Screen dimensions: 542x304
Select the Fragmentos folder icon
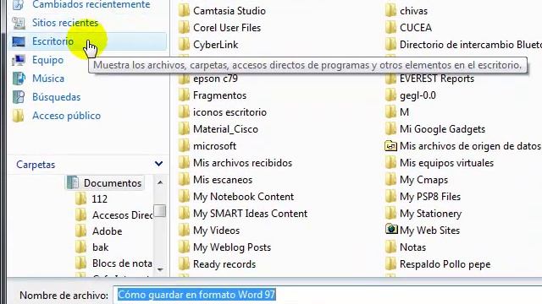coord(185,95)
